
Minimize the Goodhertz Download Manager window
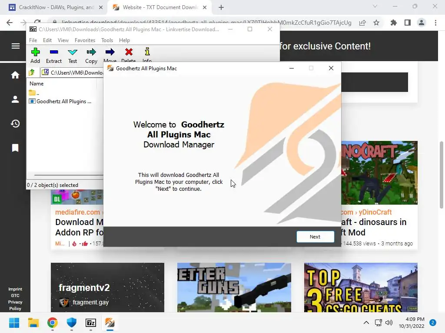coord(292,68)
